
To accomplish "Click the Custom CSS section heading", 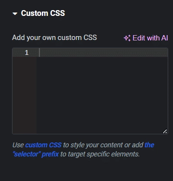I will click(43, 13).
